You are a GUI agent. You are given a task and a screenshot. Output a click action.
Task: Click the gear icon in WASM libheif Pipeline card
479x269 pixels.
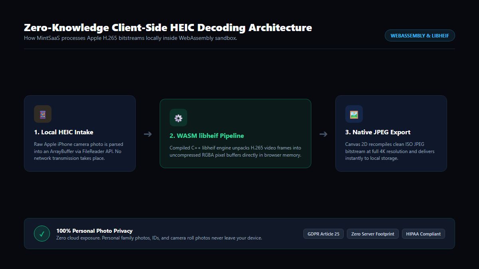click(x=178, y=118)
